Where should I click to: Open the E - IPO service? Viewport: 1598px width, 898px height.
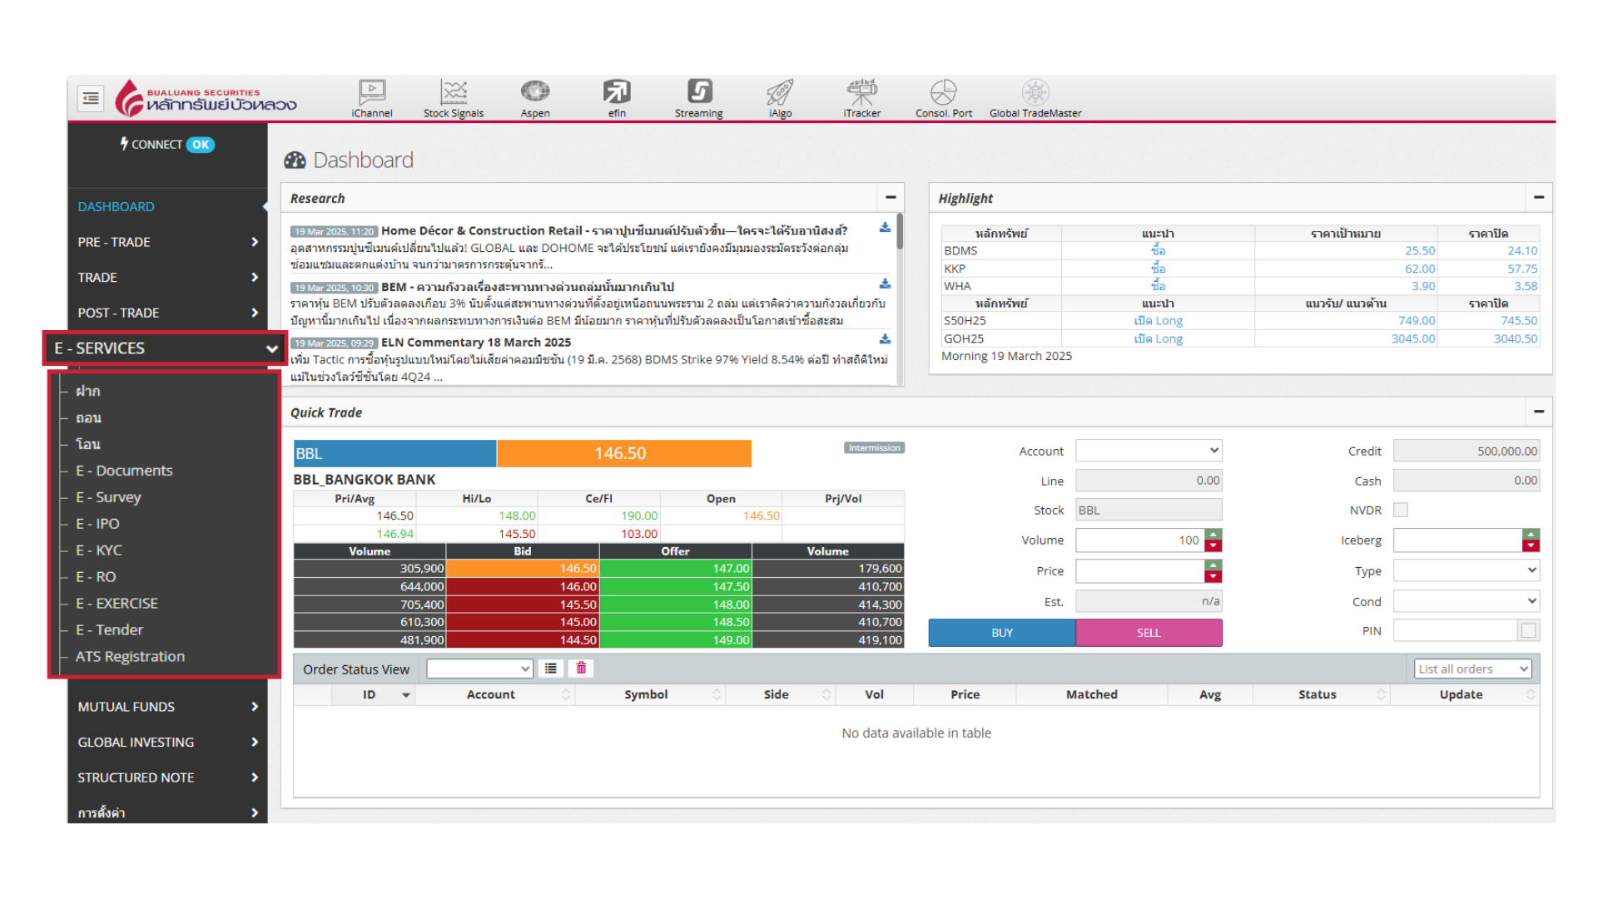pos(97,524)
